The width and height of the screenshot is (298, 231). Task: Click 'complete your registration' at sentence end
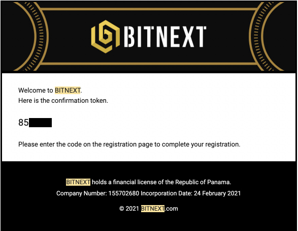[201, 145]
